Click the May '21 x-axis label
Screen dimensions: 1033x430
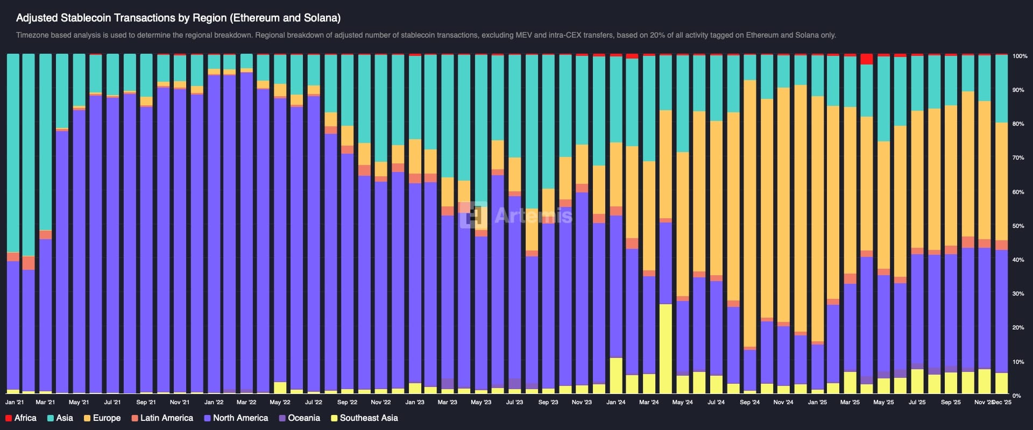click(x=79, y=402)
